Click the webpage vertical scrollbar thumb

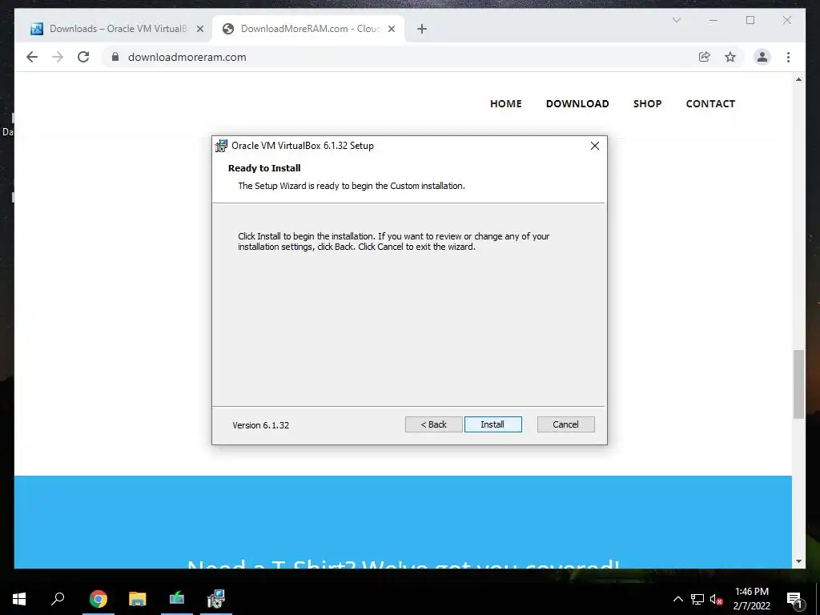point(798,384)
